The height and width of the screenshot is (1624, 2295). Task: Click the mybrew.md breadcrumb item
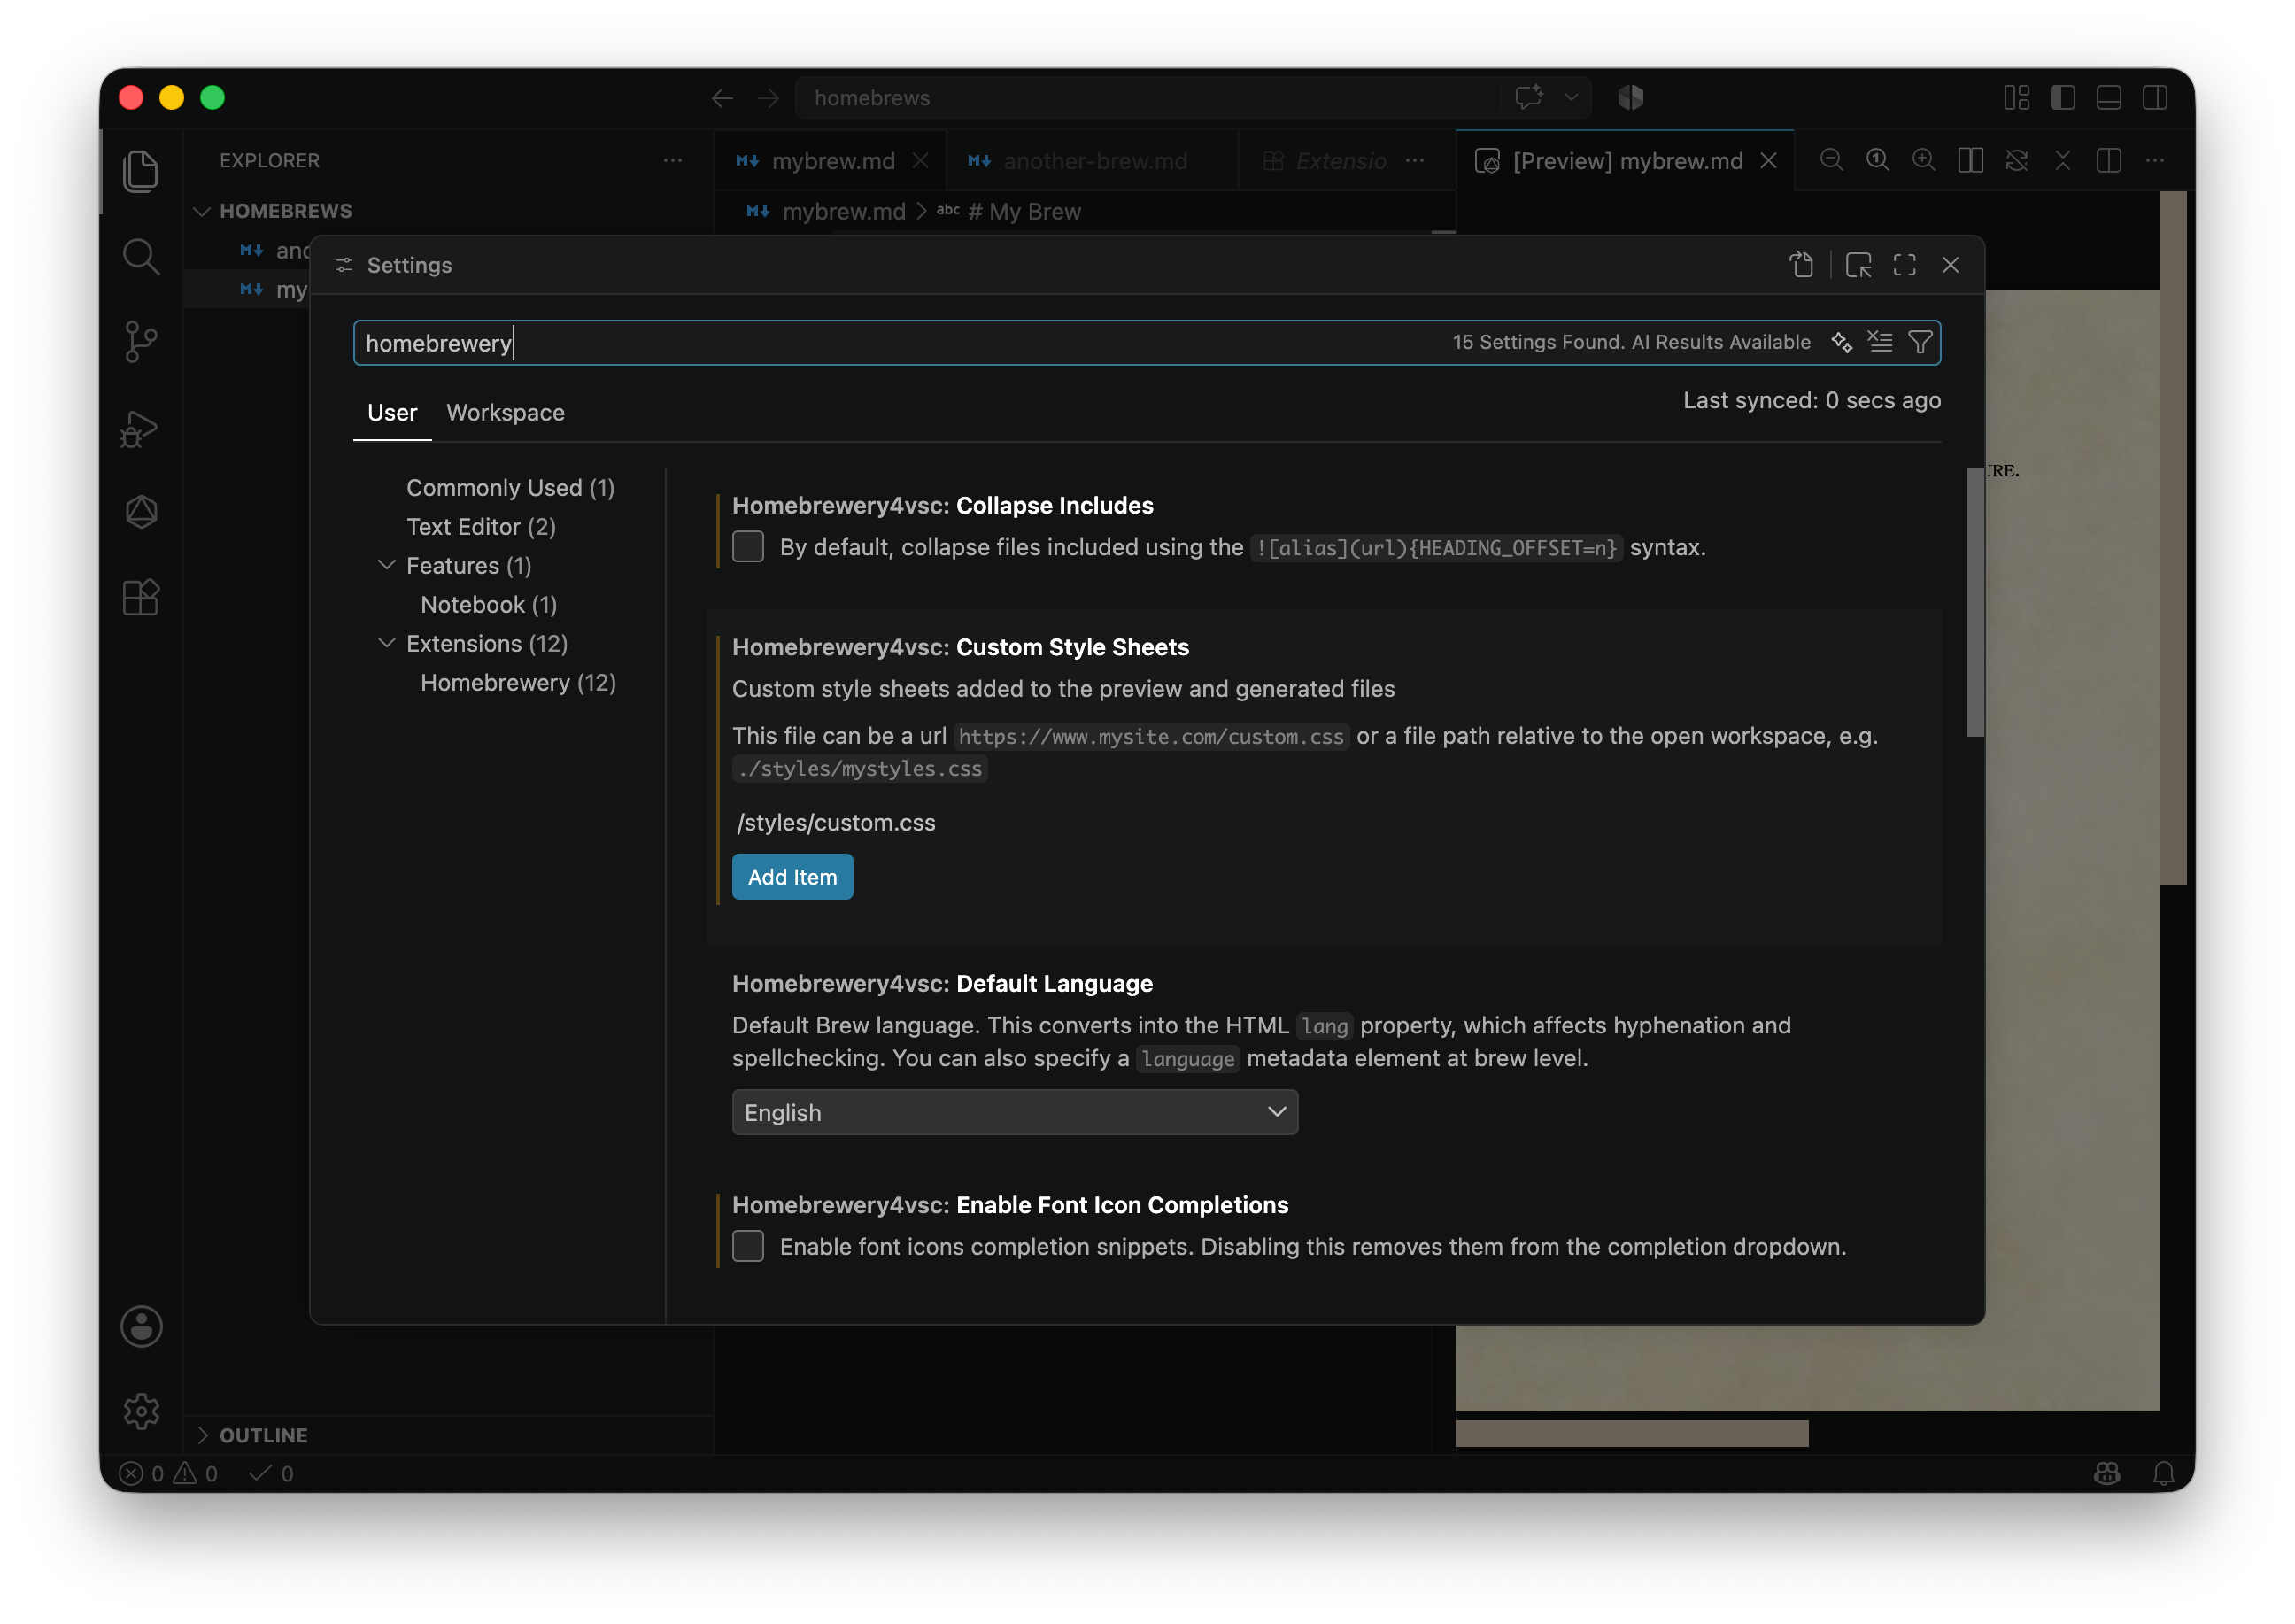[x=843, y=212]
